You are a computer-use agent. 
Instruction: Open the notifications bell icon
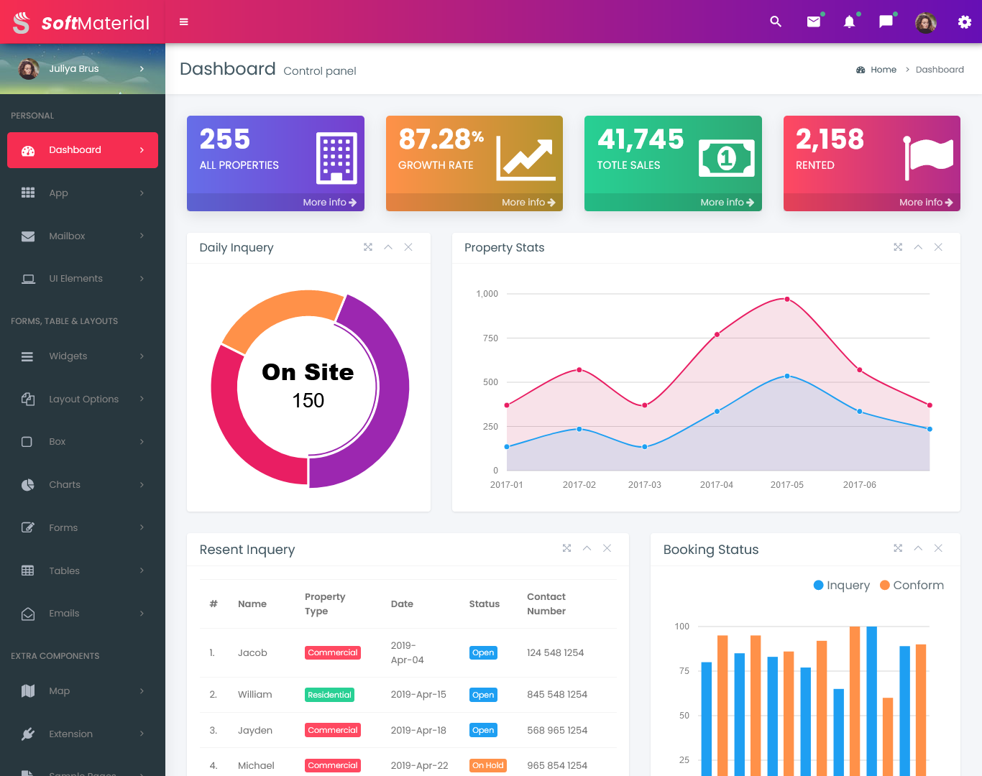[849, 22]
